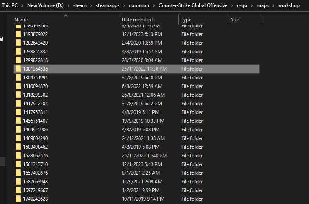This screenshot has height=204, width=309.
Task: Select folder icon for 1657492676
Action: coord(18,173)
